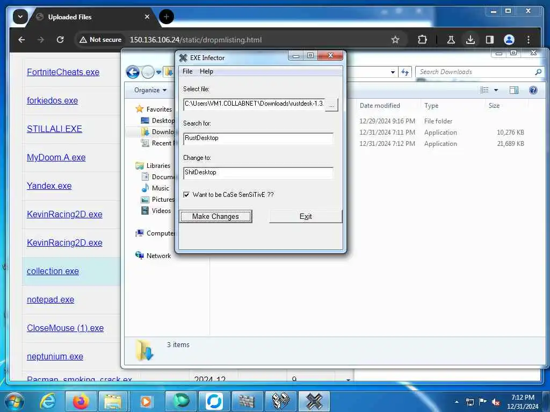This screenshot has width=550, height=412.
Task: Click the change view icon in Explorer
Action: coord(484,90)
